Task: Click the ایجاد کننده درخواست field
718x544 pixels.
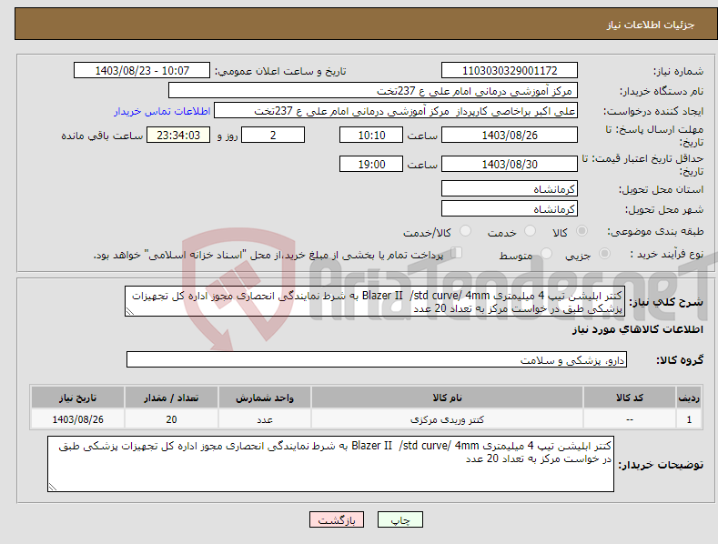Action: click(396, 111)
